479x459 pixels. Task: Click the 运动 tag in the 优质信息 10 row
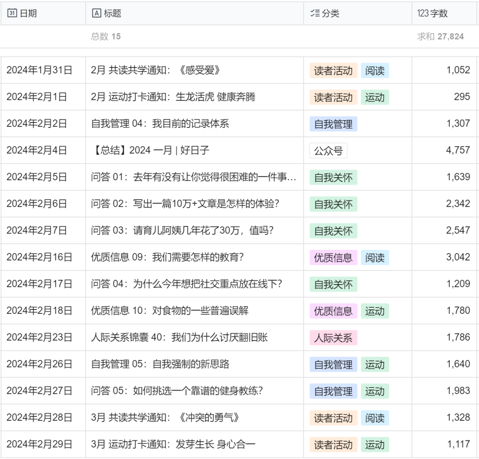375,311
